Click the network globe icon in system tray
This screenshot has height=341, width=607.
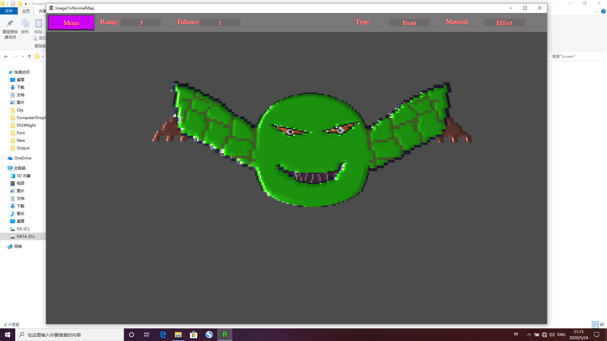[x=544, y=334]
